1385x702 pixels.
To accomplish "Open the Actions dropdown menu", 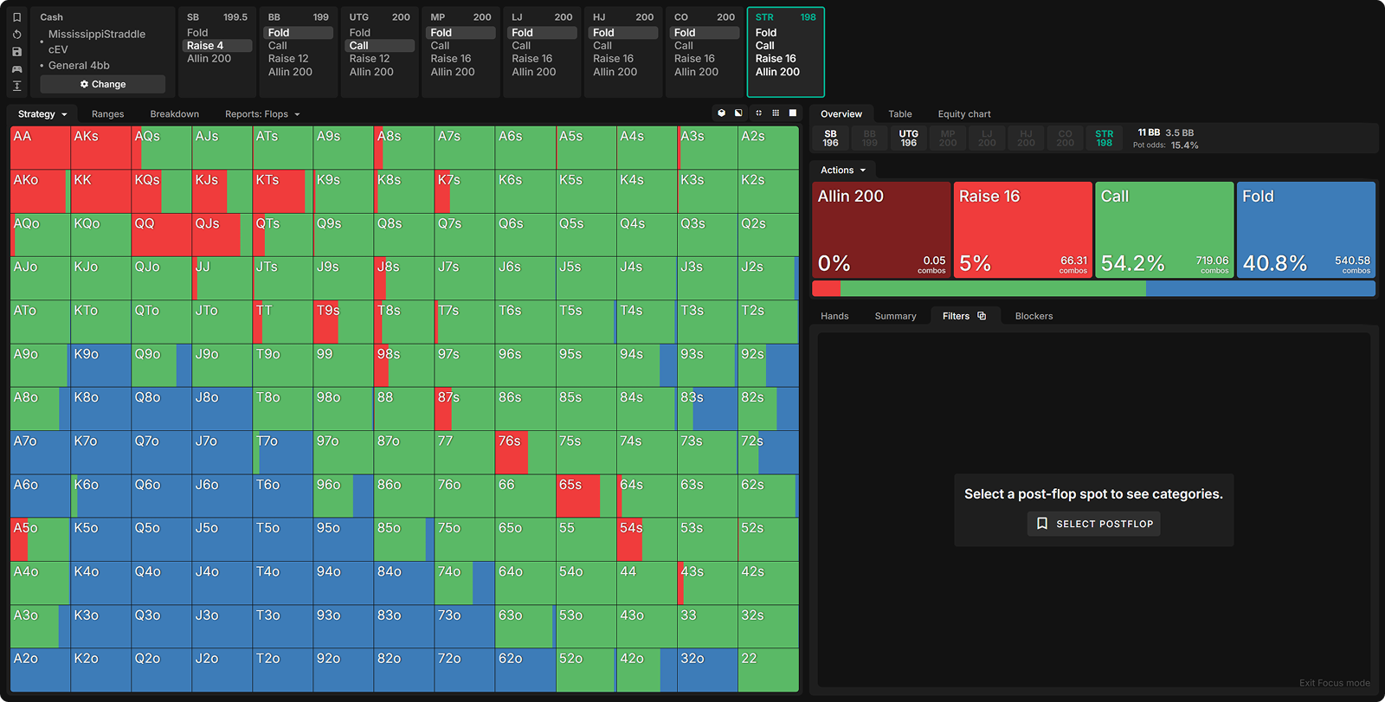I will pyautogui.click(x=842, y=171).
